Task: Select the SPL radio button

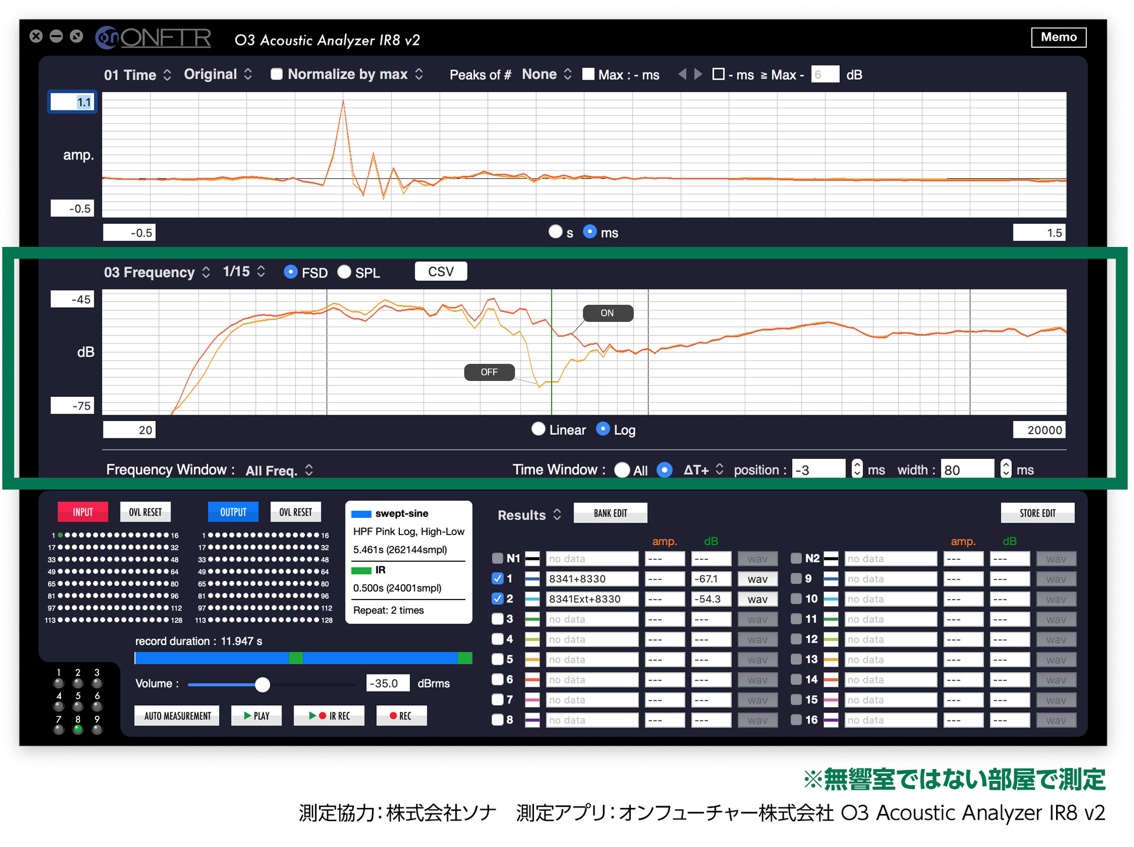Action: [345, 272]
